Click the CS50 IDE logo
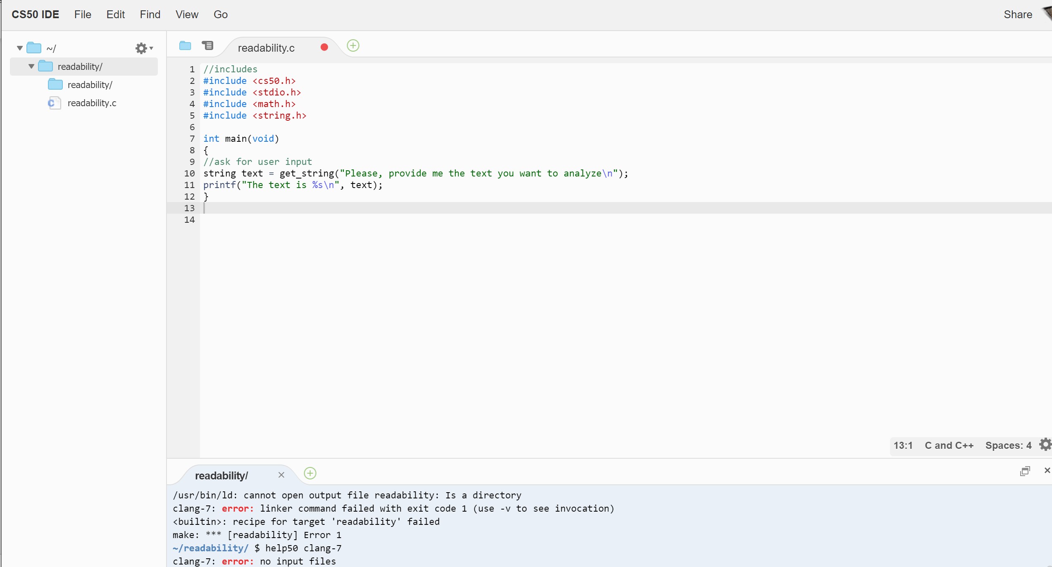The image size is (1052, 567). (x=36, y=14)
